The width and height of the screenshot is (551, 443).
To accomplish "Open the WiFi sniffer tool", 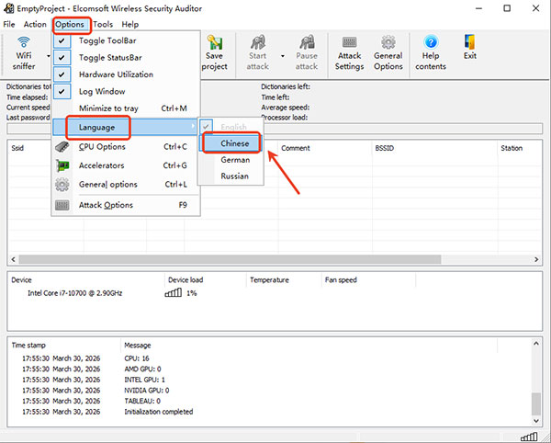I will click(x=24, y=53).
